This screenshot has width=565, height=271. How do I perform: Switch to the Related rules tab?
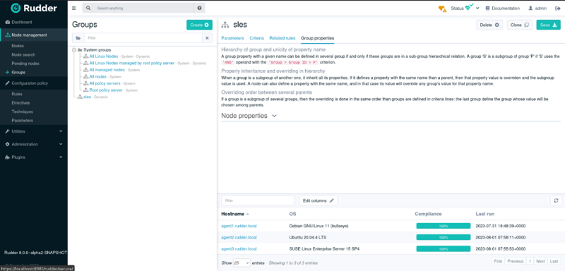click(282, 38)
